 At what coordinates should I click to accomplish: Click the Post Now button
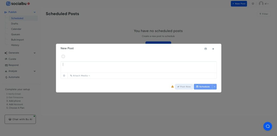[184, 87]
